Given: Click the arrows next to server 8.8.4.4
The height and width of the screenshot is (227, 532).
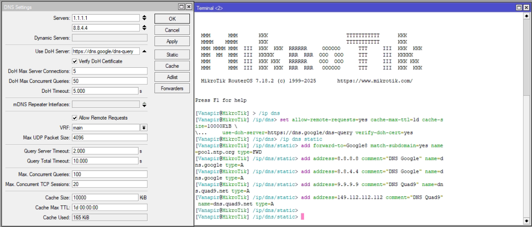Looking at the screenshot, I should pos(144,28).
